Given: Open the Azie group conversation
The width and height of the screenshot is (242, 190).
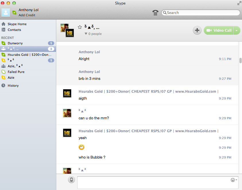Looking at the screenshot, I should (28, 66).
